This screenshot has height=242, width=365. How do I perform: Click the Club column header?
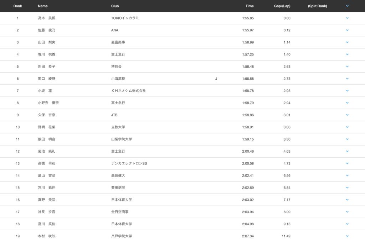click(x=115, y=6)
